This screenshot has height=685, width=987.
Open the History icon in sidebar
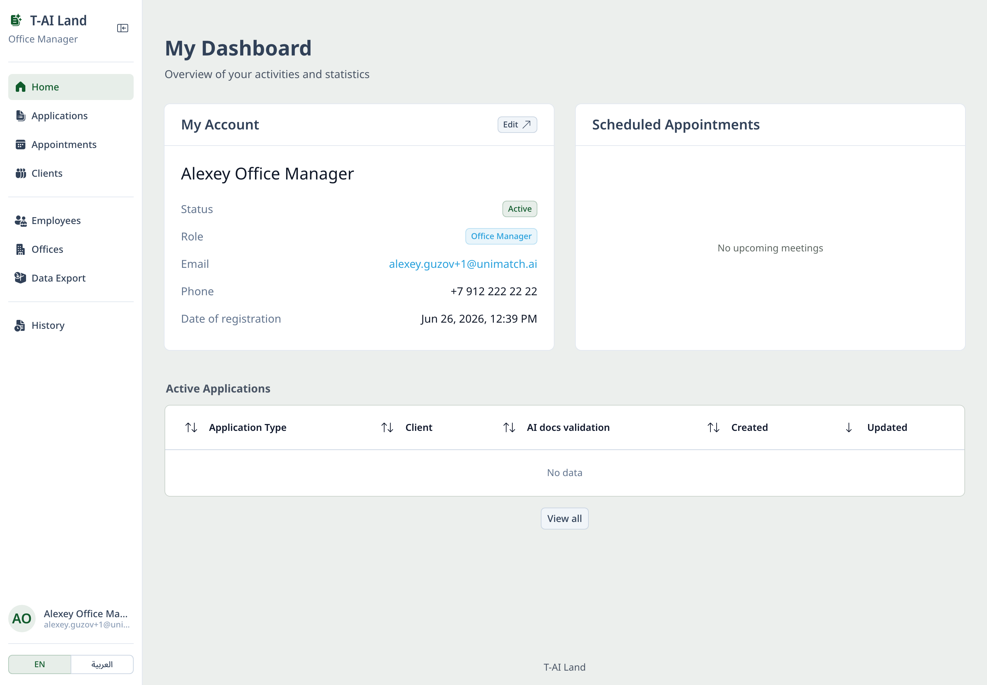(x=20, y=325)
